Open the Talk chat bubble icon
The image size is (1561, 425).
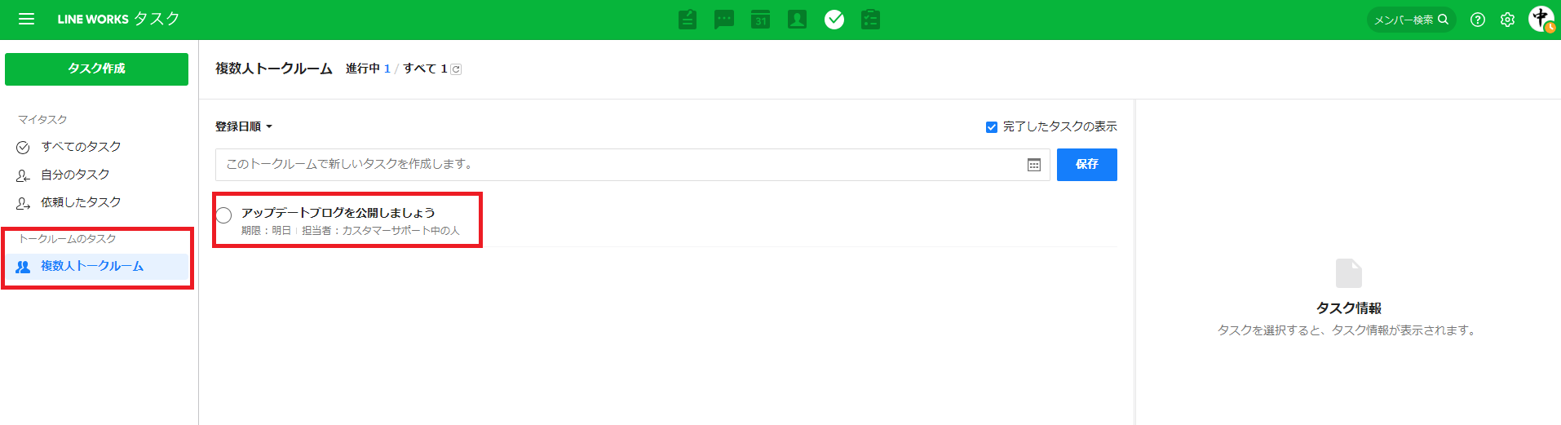pos(723,20)
